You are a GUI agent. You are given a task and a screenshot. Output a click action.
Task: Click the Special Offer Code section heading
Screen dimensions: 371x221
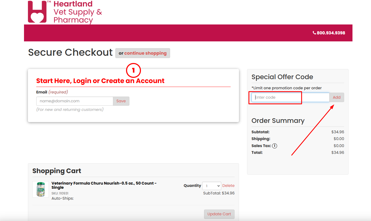tap(282, 77)
